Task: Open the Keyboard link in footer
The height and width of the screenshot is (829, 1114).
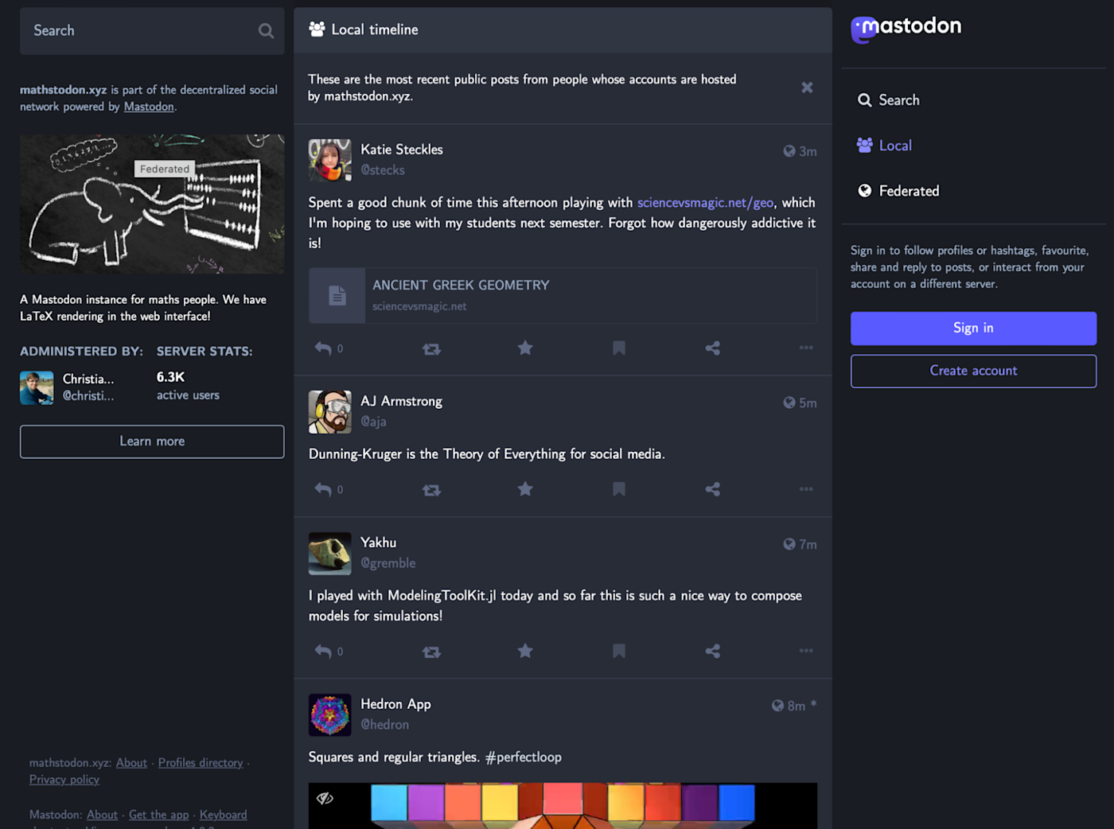Action: 223,815
